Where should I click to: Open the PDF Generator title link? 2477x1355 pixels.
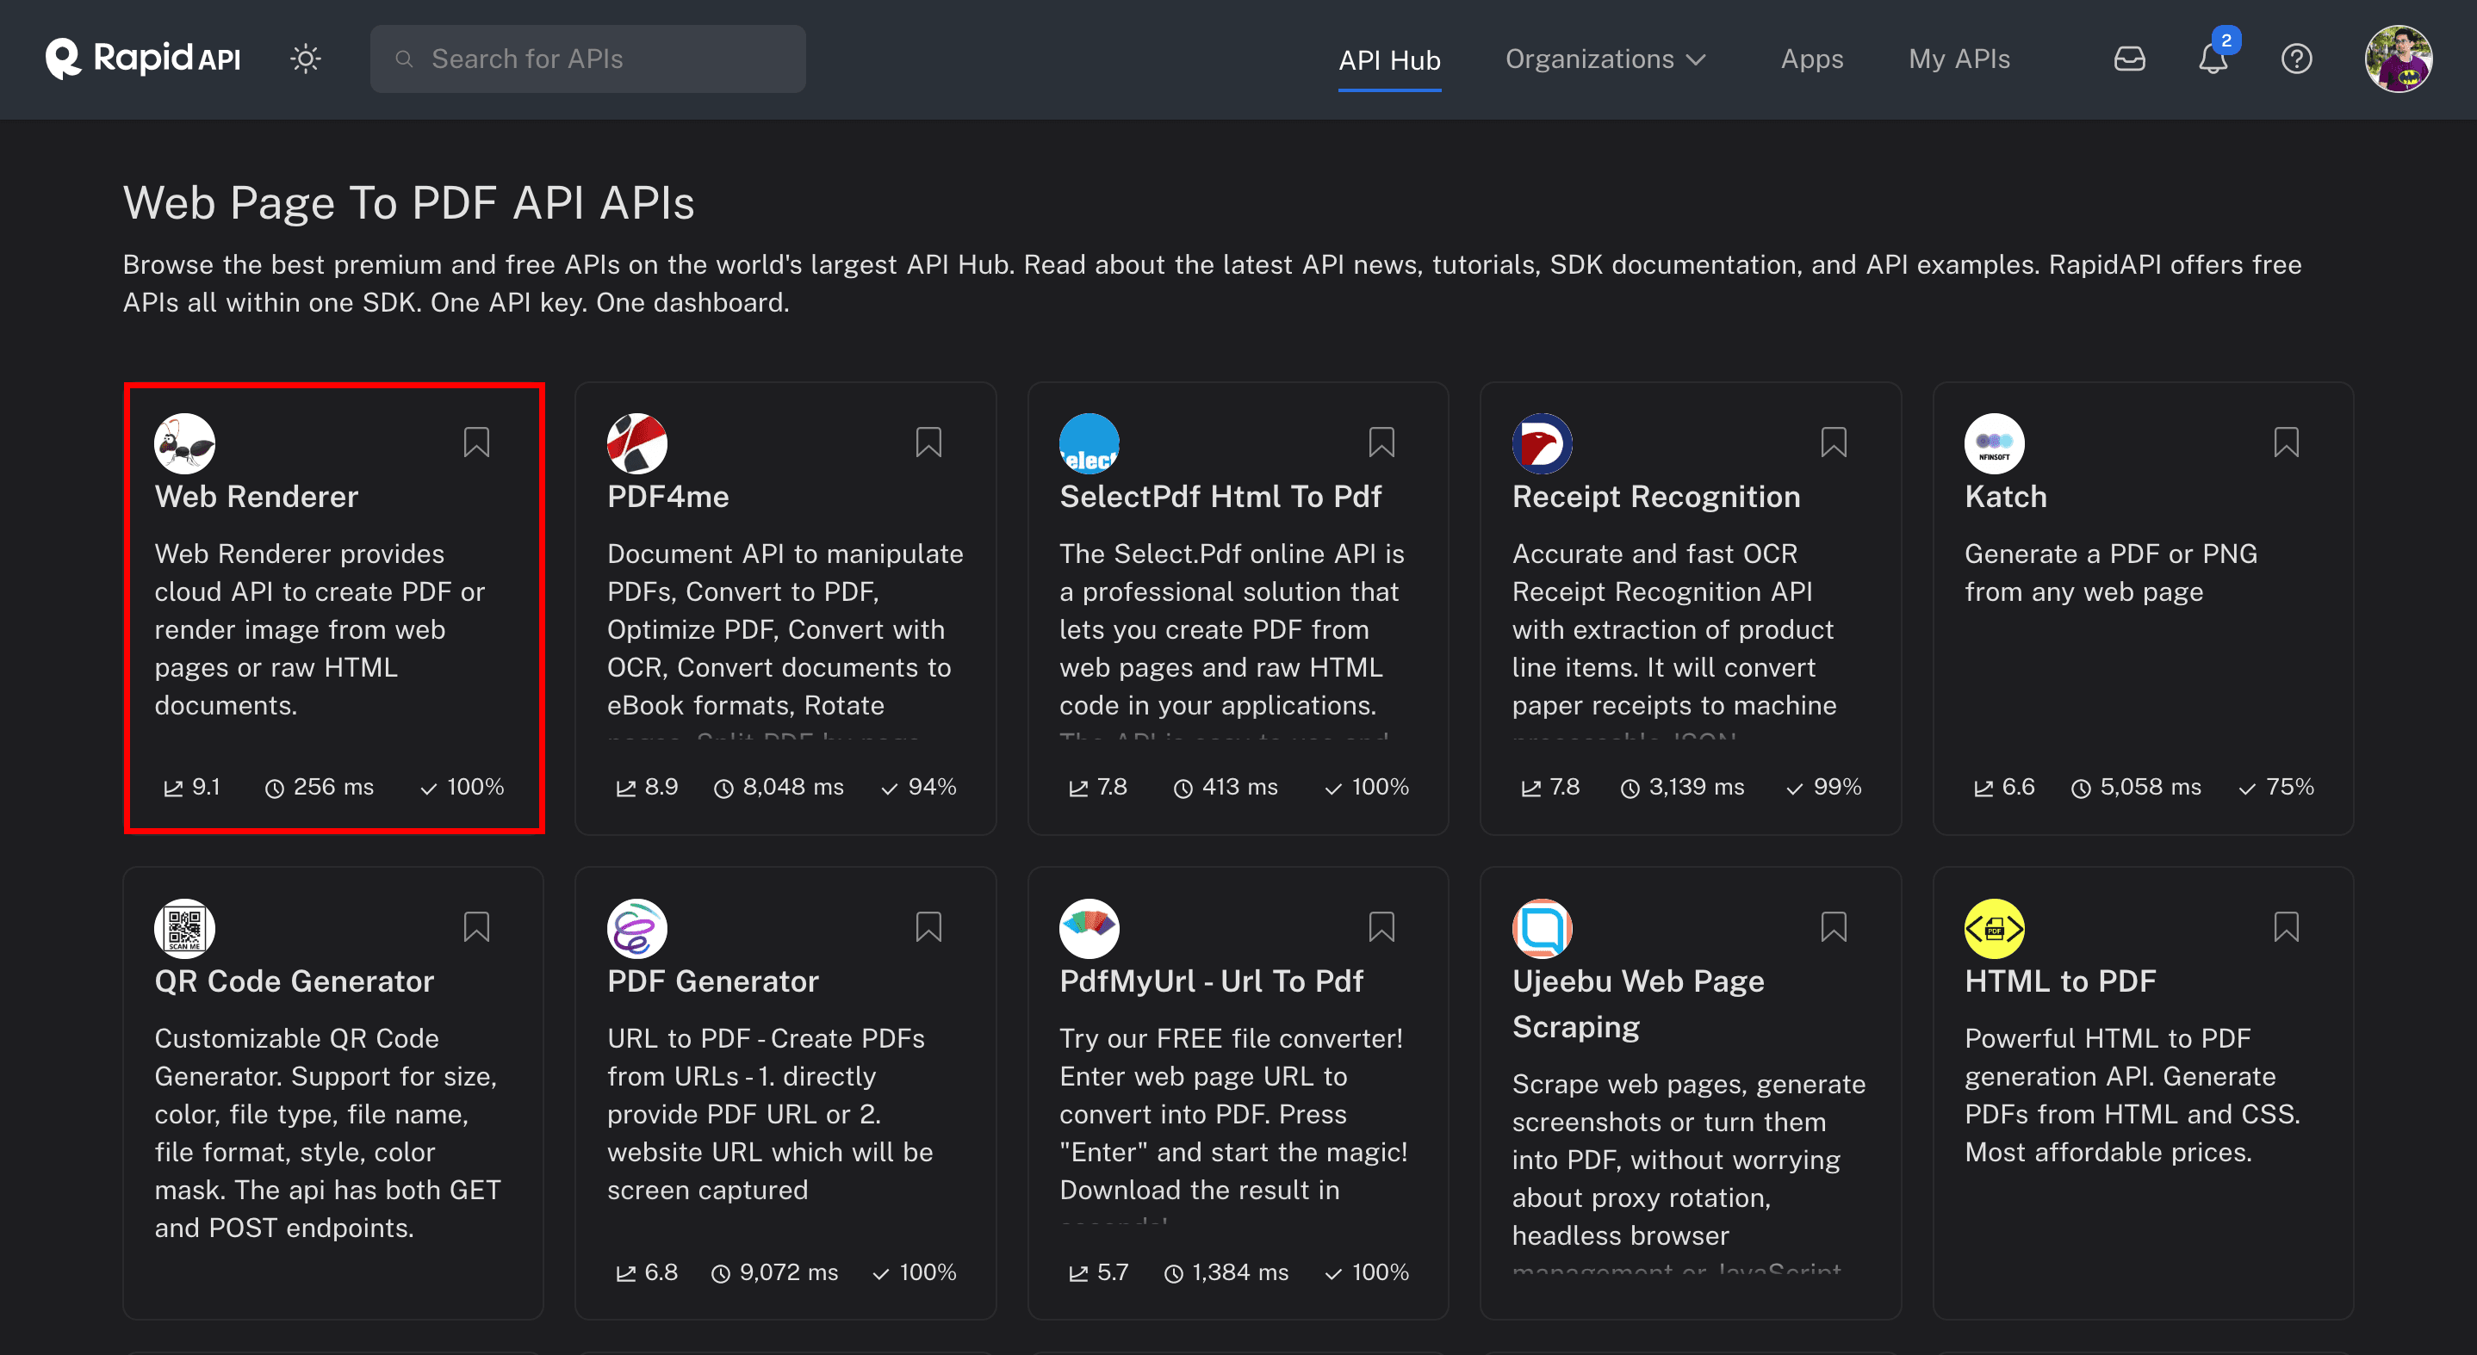tap(712, 981)
